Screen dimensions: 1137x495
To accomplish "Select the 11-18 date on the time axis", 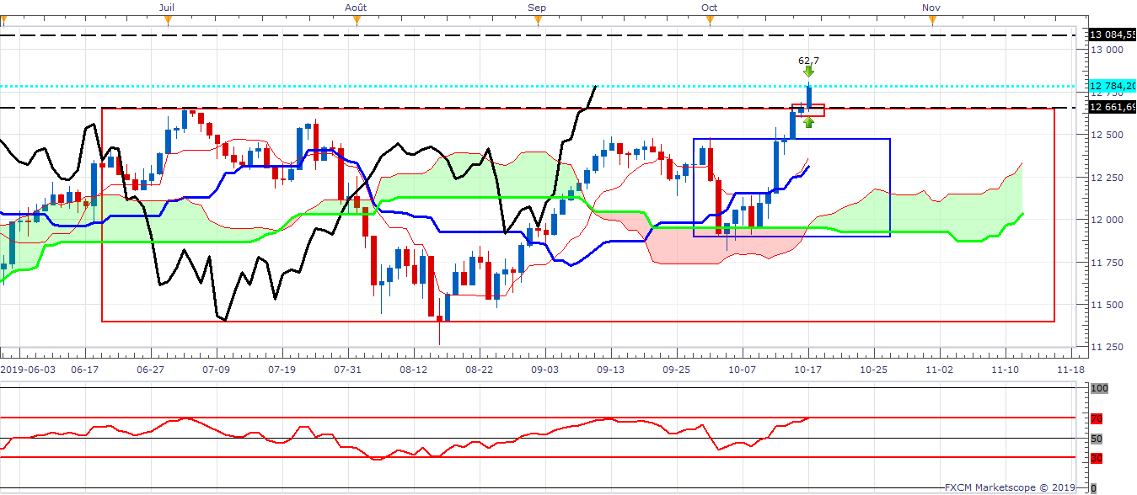I will click(1070, 369).
